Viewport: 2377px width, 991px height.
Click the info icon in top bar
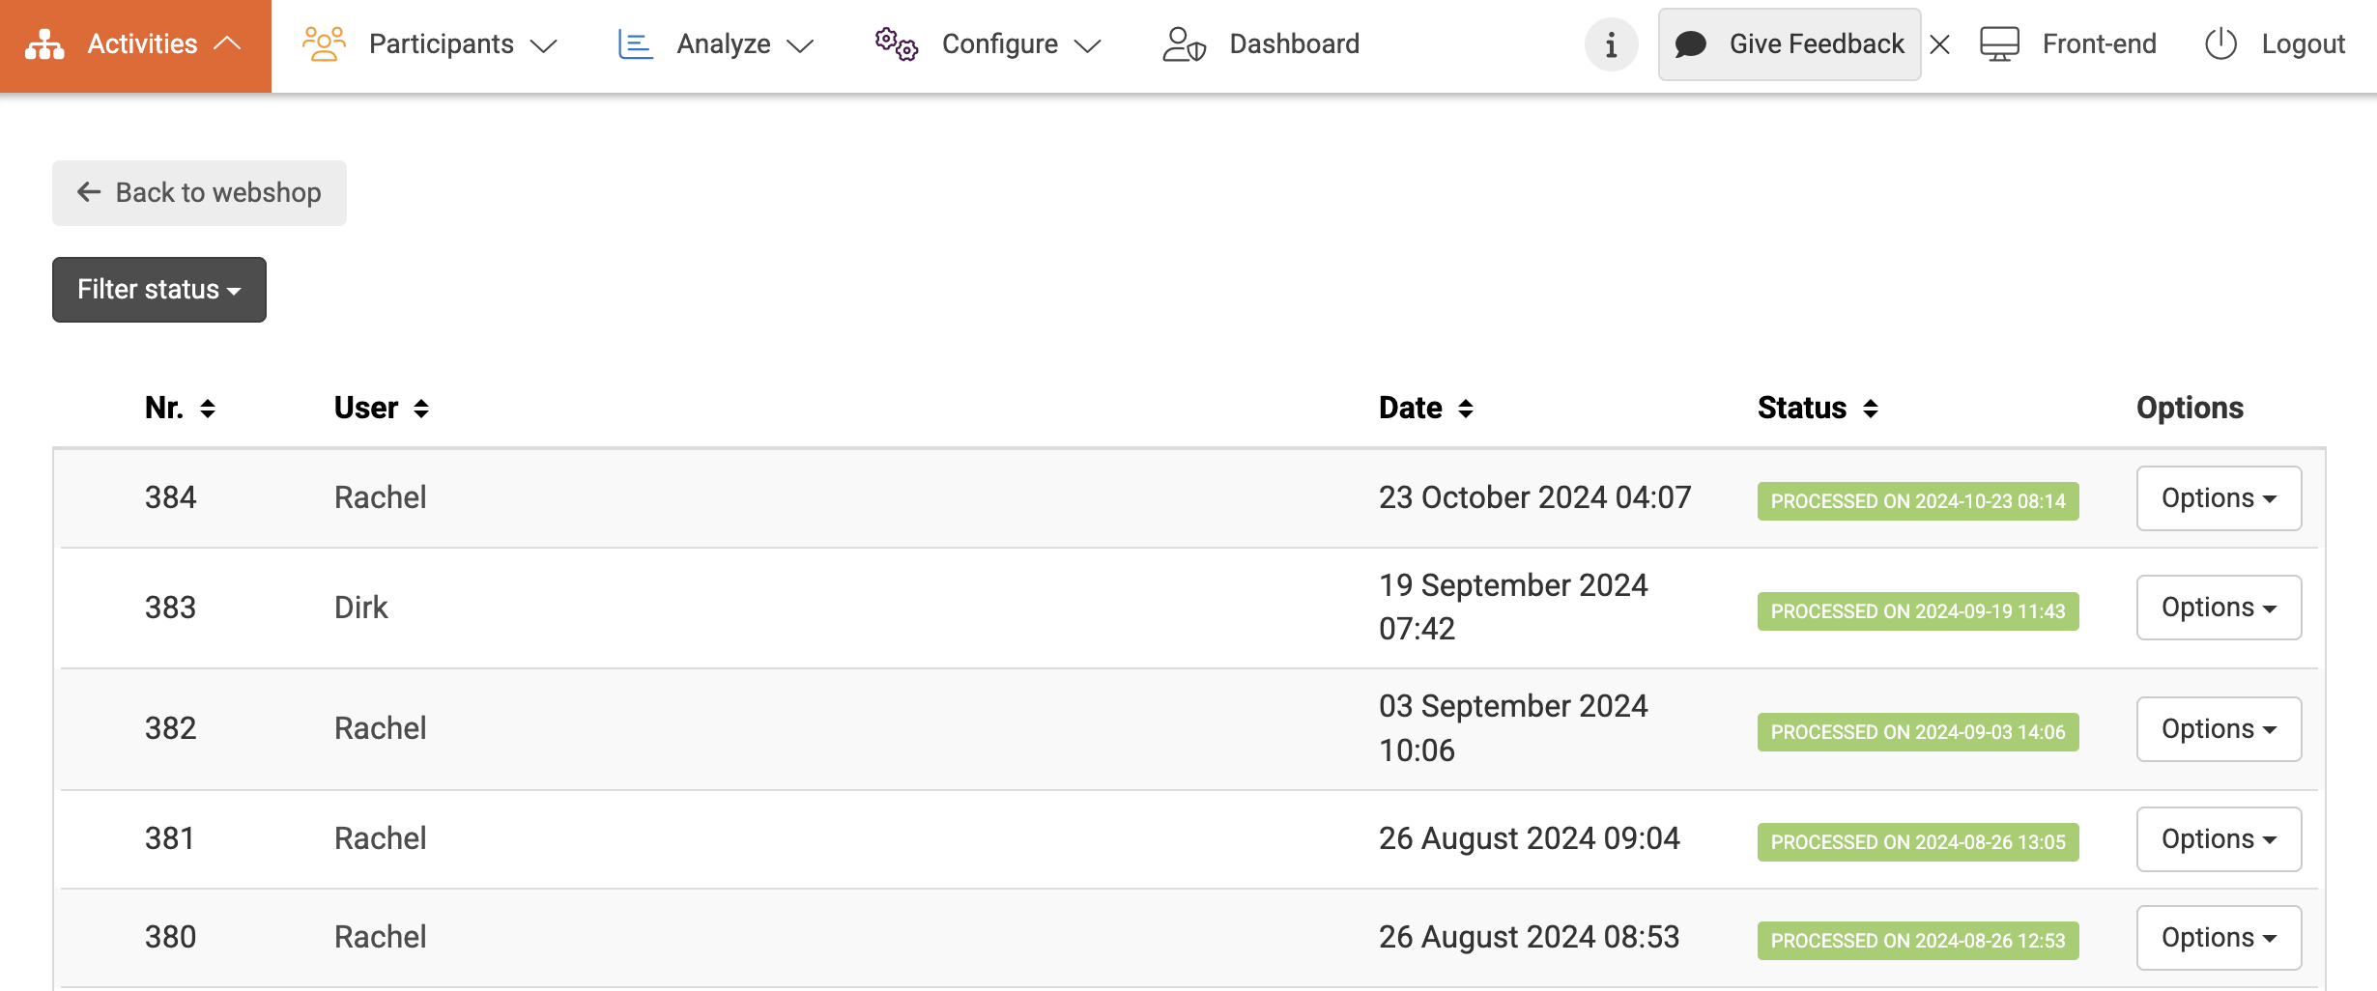[x=1611, y=44]
